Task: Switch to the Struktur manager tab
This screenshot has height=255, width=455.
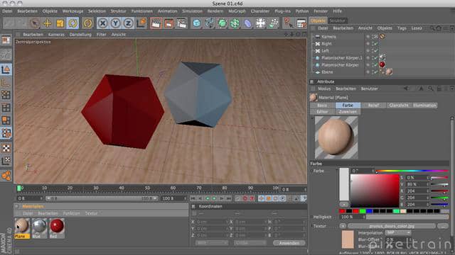Action: [x=337, y=21]
